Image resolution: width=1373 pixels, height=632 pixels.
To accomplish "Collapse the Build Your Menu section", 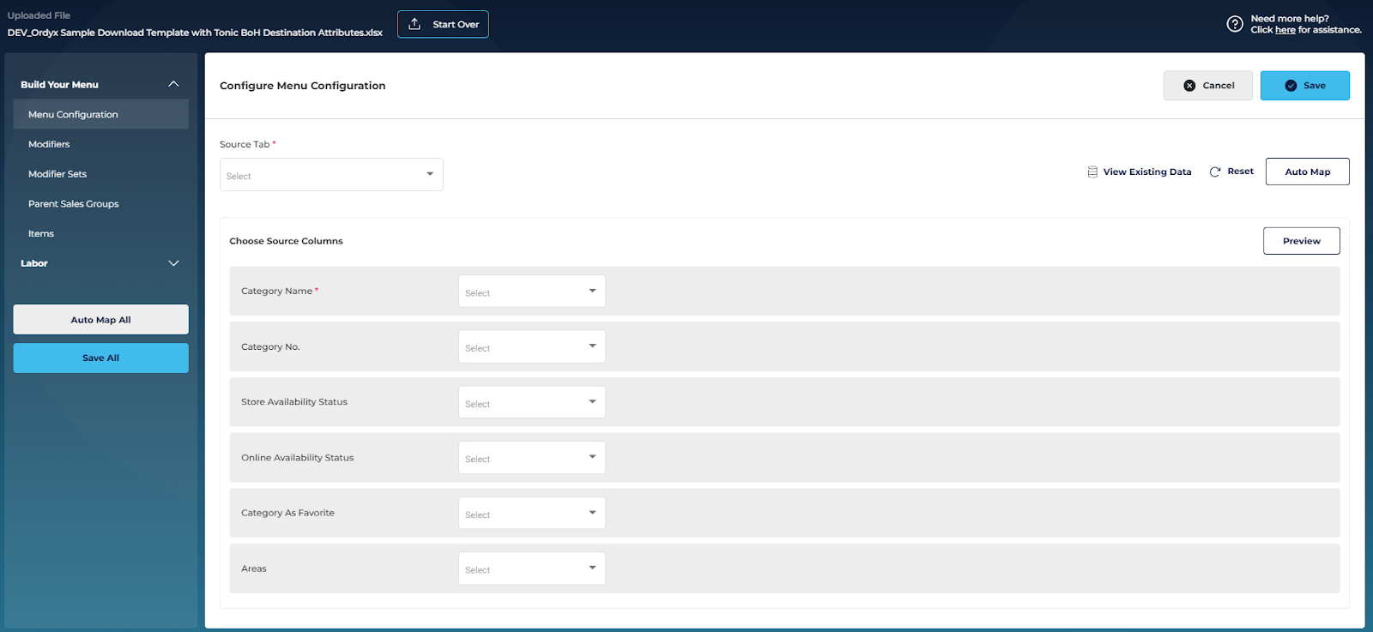I will point(173,84).
